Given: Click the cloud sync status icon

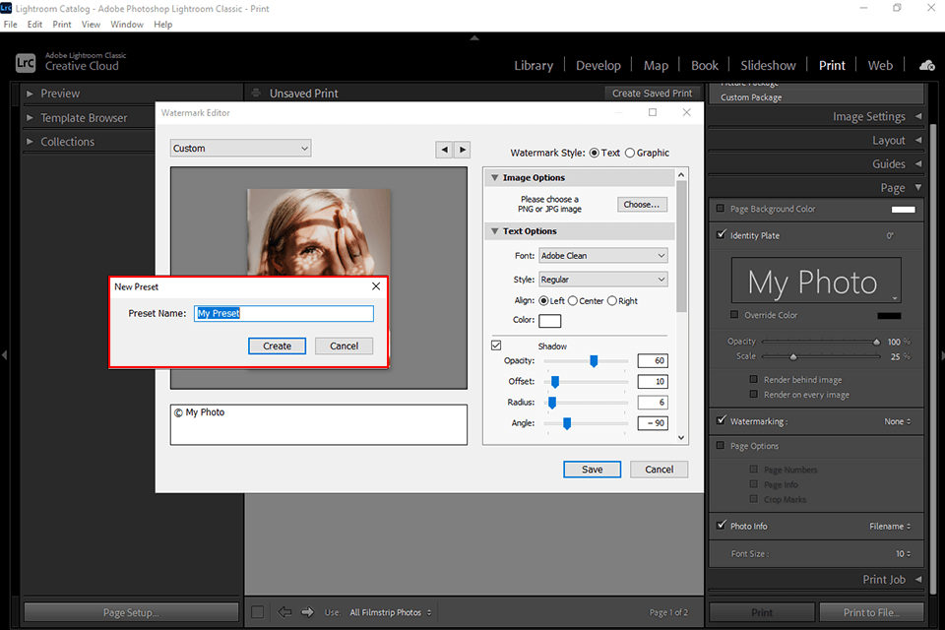Looking at the screenshot, I should coord(926,65).
